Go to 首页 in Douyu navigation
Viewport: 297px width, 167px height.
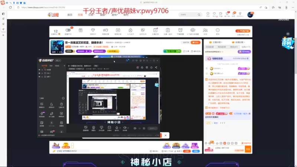pyautogui.click(x=70, y=15)
